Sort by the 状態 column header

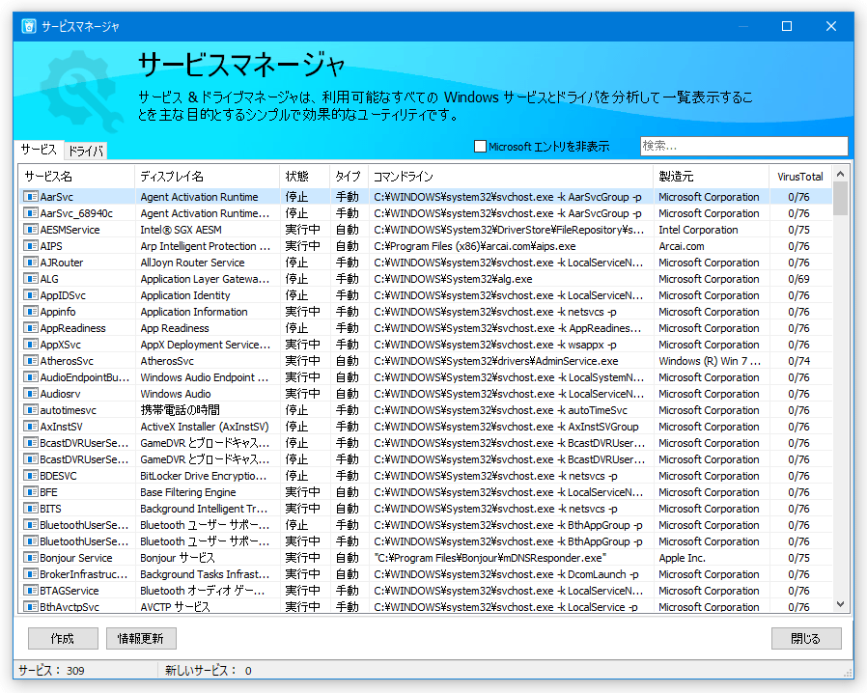(x=304, y=177)
